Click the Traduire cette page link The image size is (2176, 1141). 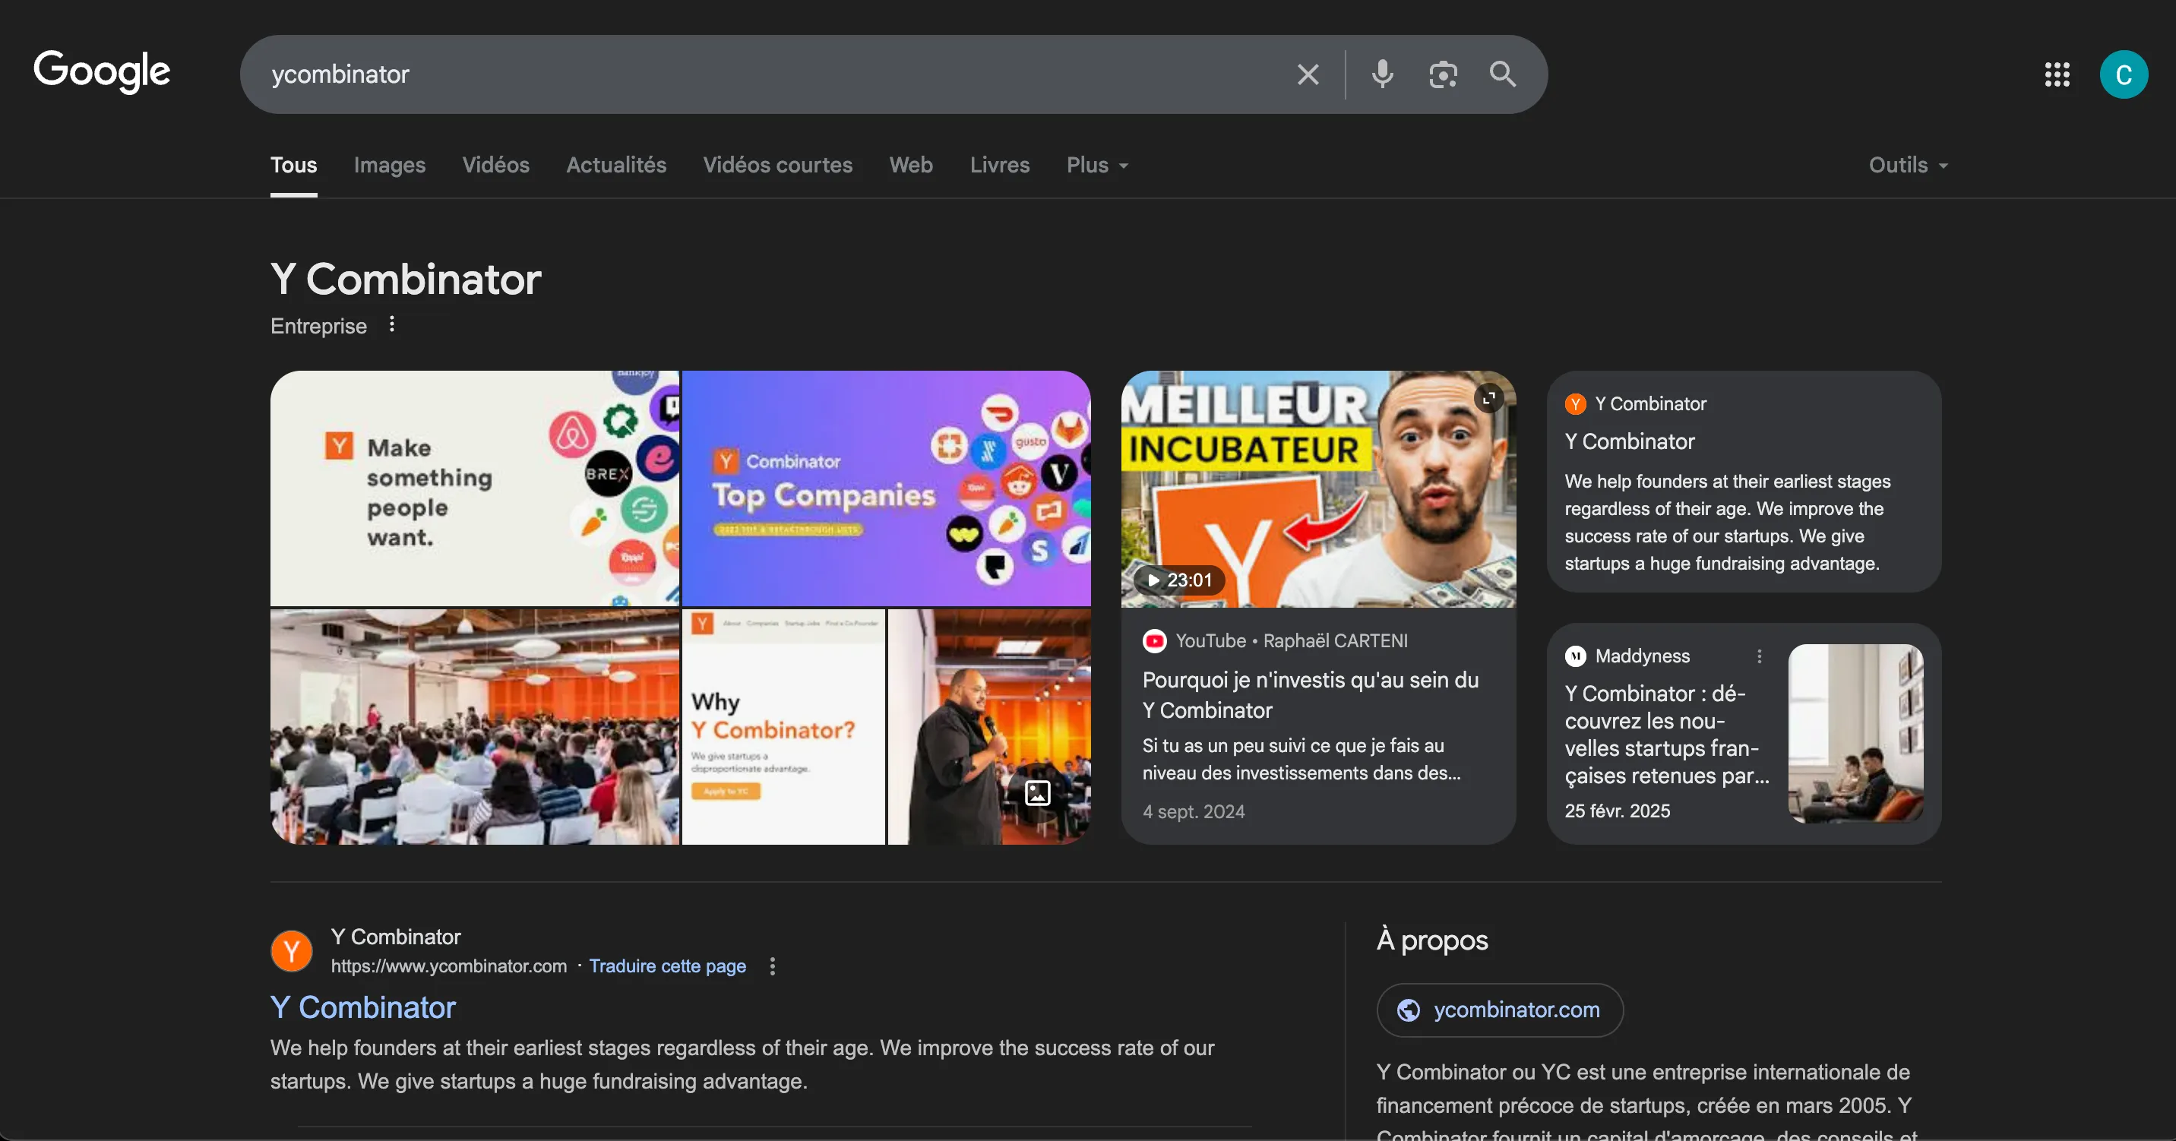tap(667, 966)
